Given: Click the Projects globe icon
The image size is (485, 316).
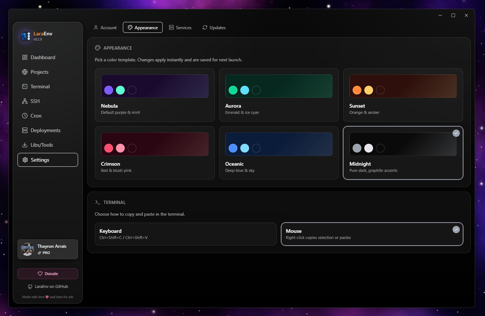Looking at the screenshot, I should (25, 72).
